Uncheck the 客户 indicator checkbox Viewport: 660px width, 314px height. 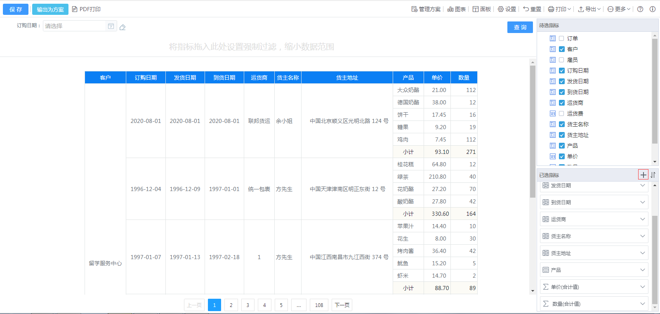561,49
